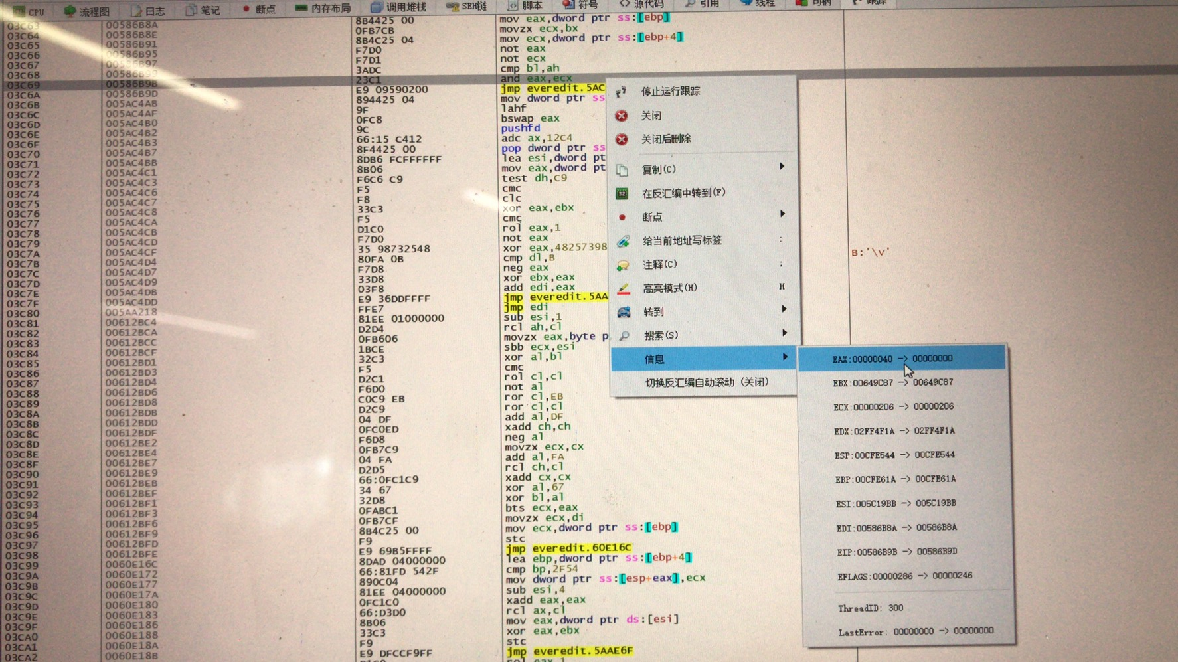The height and width of the screenshot is (662, 1178).
Task: Open the 符号 symbols tab
Action: pyautogui.click(x=580, y=5)
